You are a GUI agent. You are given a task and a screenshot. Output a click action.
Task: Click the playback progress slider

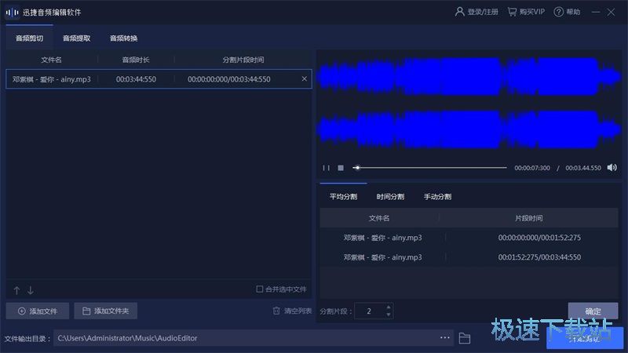click(430, 168)
